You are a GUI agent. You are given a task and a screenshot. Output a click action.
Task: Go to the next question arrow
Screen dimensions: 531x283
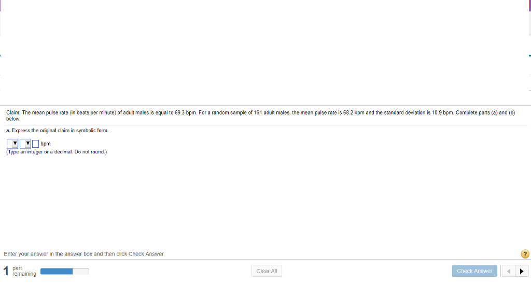coord(522,271)
